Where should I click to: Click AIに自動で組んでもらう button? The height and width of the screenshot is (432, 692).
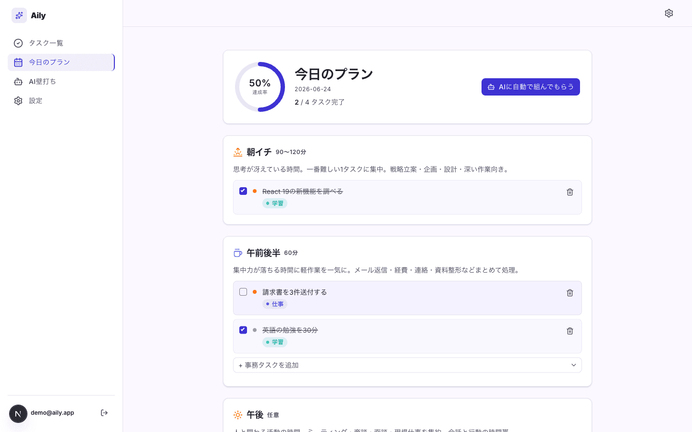click(531, 87)
